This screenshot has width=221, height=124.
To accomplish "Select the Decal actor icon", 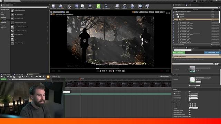I will coord(12,39).
